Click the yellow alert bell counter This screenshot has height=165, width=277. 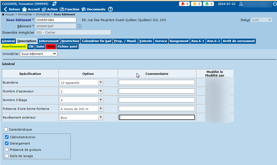pyautogui.click(x=196, y=4)
